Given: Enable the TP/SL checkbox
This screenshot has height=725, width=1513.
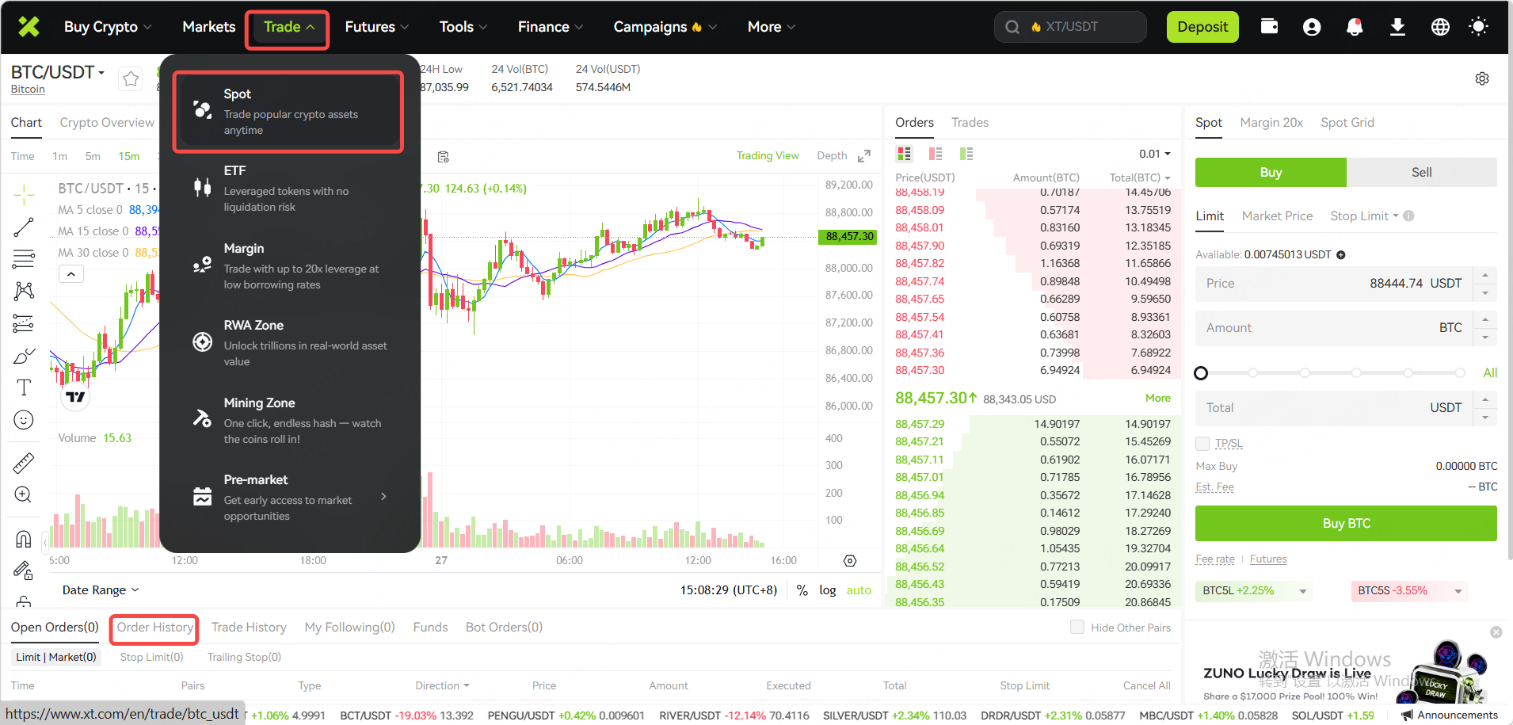Looking at the screenshot, I should [1202, 444].
